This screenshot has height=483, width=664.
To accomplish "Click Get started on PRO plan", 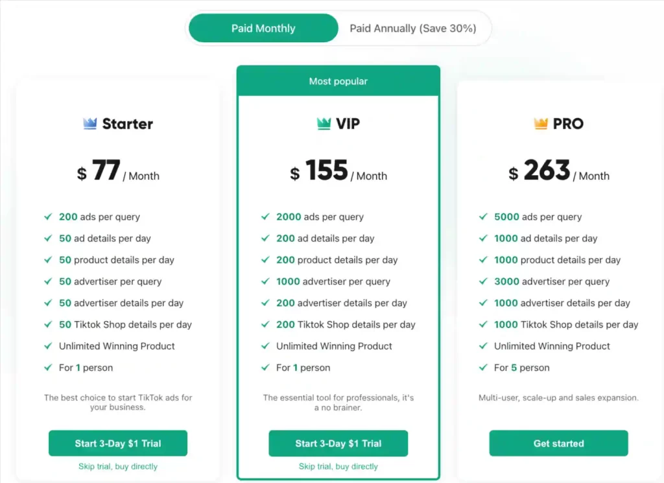I will click(558, 443).
